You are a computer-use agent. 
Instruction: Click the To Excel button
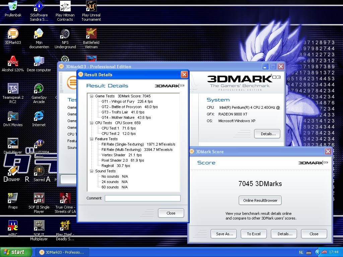pos(254,234)
